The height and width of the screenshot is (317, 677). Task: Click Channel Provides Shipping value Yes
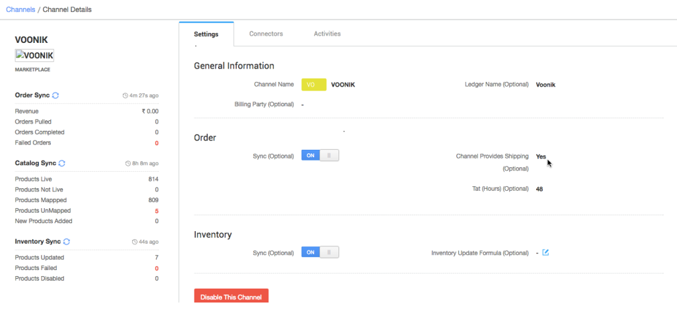click(x=541, y=157)
